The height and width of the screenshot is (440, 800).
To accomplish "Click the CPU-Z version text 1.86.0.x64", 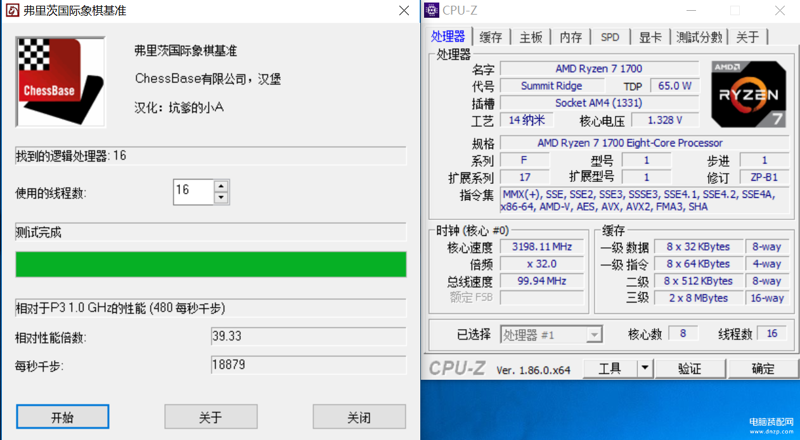I will [x=533, y=370].
